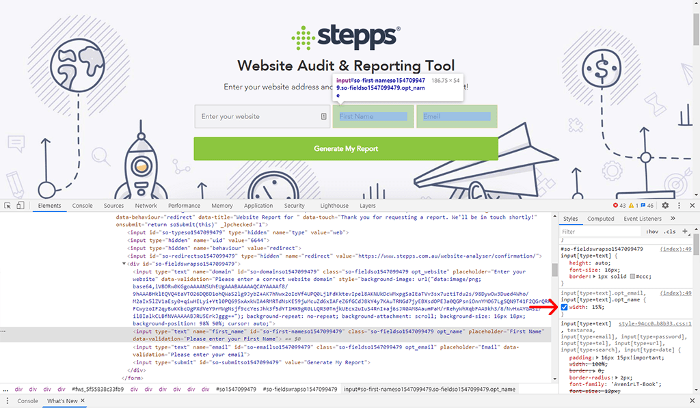700x408 pixels.
Task: Click the Styles pane scrollbar thumb
Action: click(697, 245)
